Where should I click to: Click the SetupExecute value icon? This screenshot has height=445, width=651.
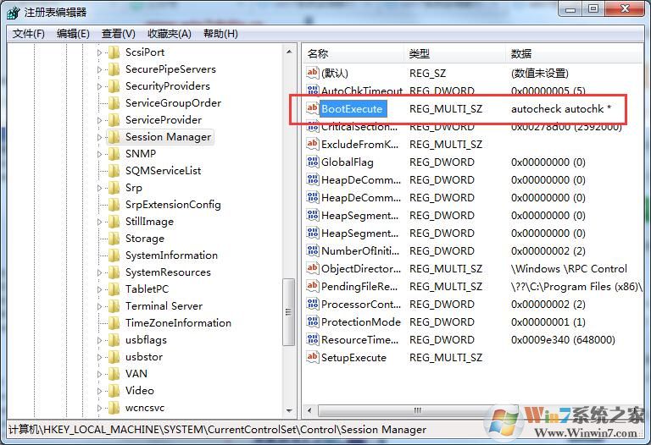[312, 357]
